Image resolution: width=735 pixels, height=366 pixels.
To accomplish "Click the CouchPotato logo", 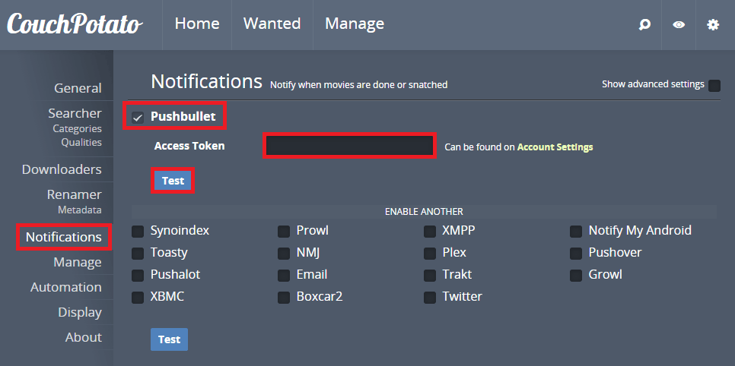I will pos(75,24).
